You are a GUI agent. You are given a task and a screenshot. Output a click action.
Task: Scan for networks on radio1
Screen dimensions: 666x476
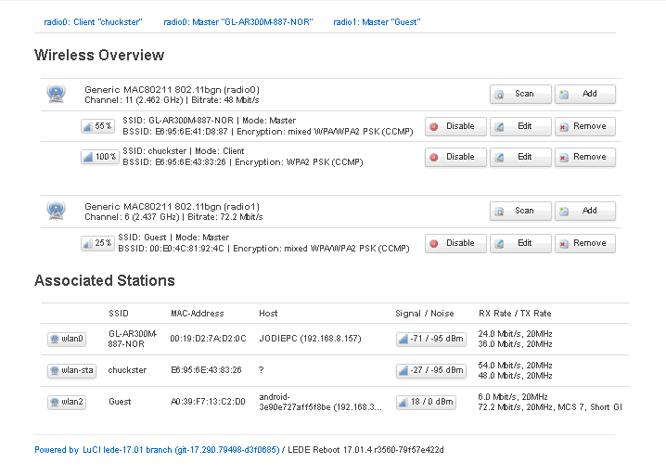point(520,211)
